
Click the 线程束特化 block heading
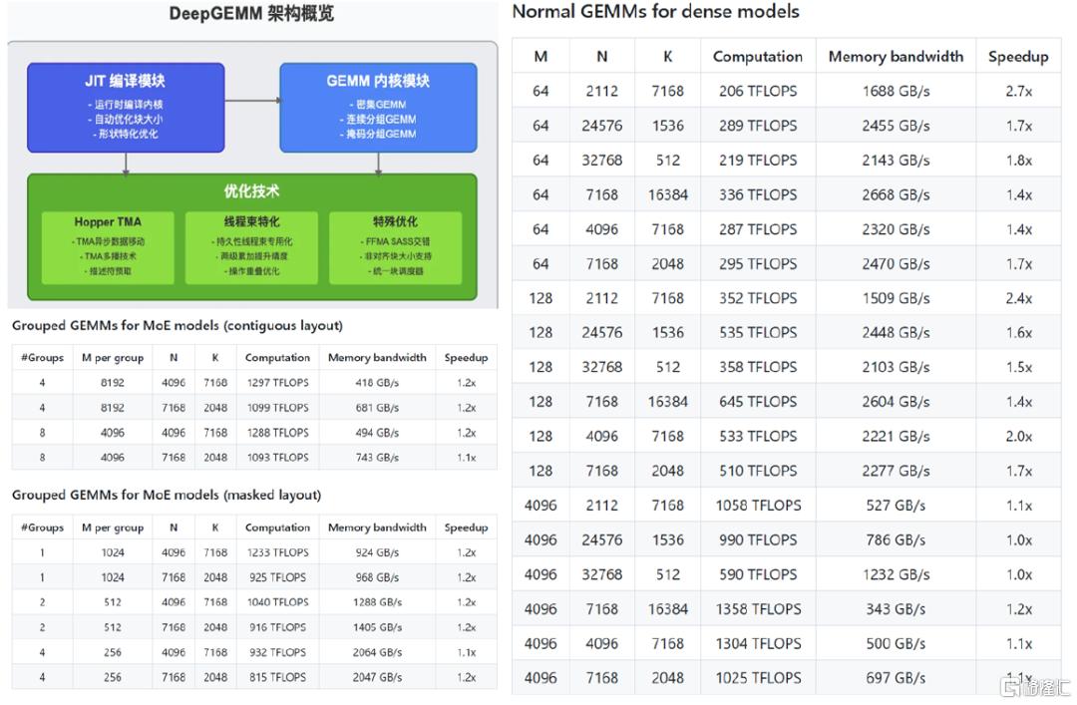(251, 221)
